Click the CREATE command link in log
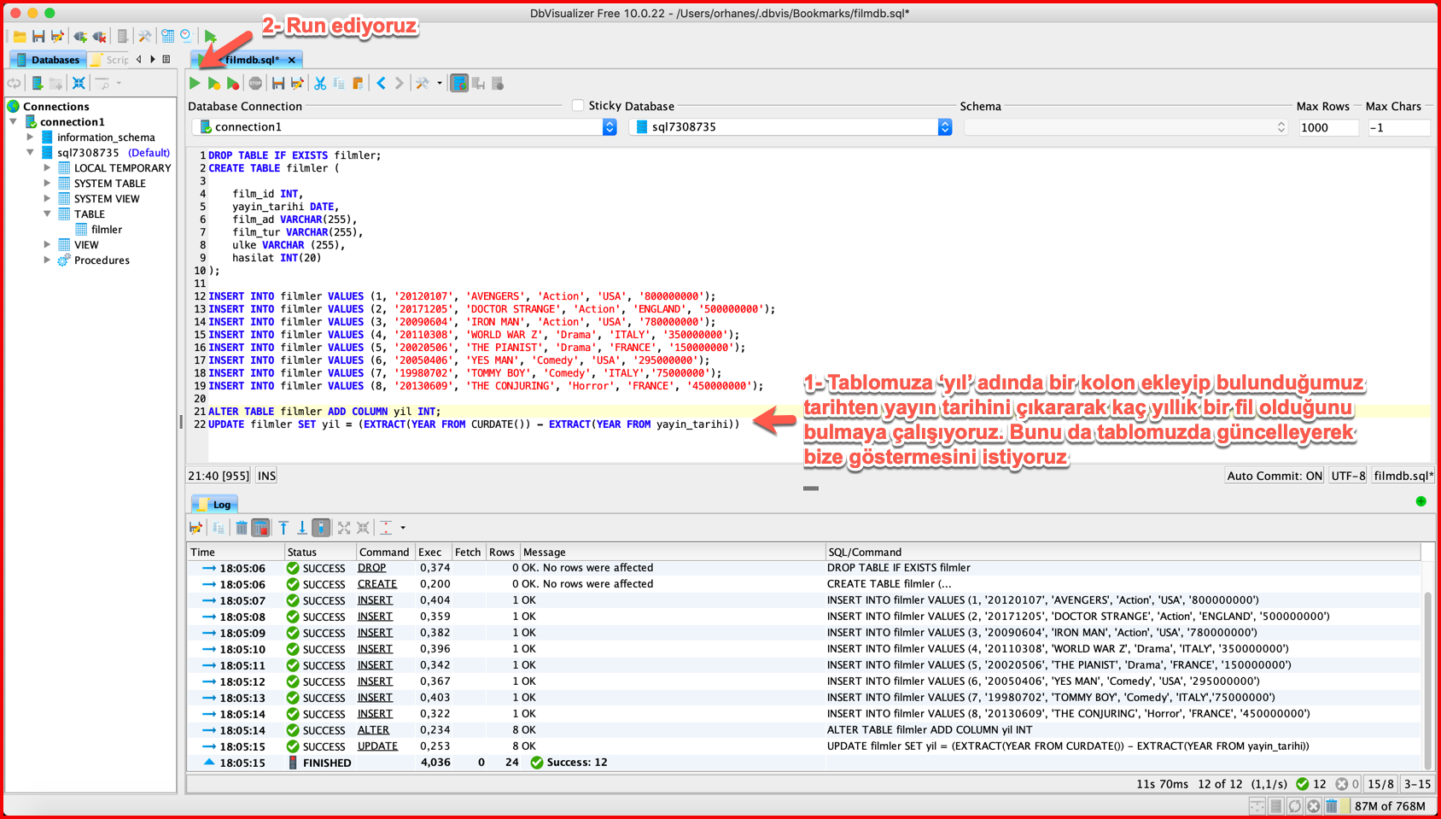Image resolution: width=1441 pixels, height=819 pixels. [x=377, y=584]
